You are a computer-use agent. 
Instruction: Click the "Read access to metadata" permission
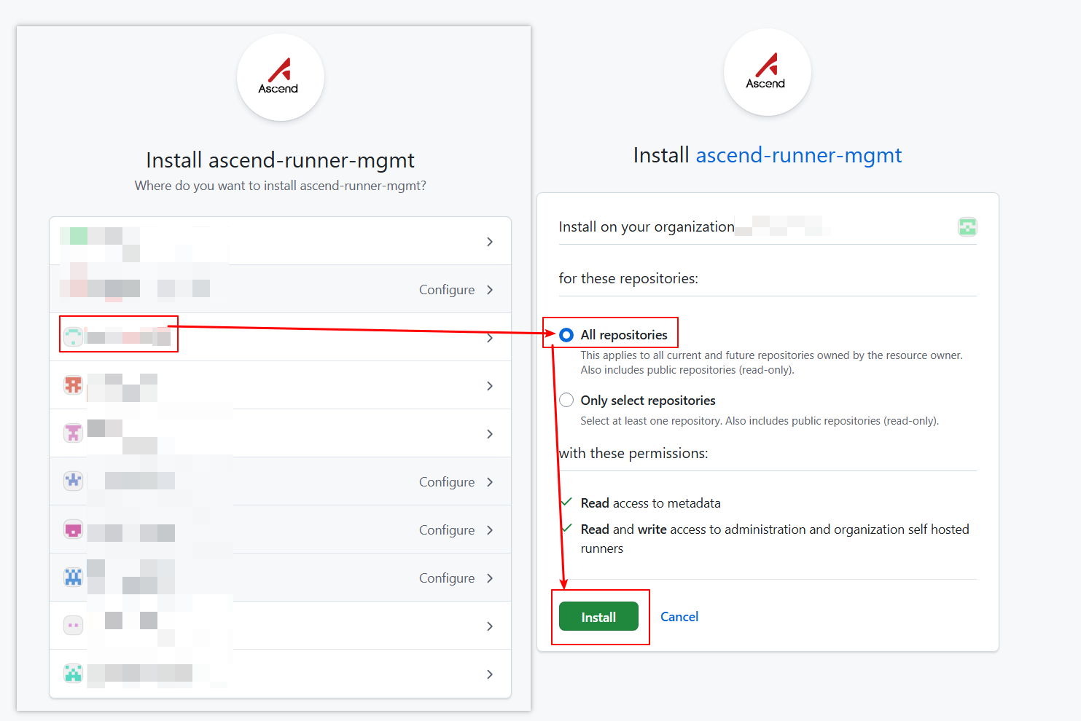coord(651,503)
